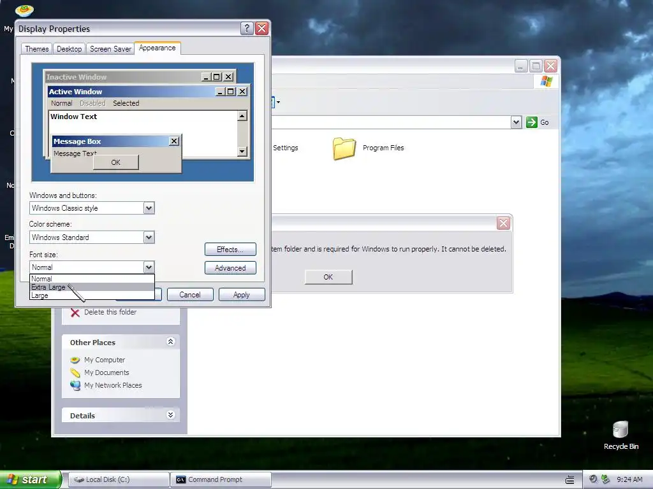Choose Extra Large font size option
The height and width of the screenshot is (489, 653).
click(92, 287)
